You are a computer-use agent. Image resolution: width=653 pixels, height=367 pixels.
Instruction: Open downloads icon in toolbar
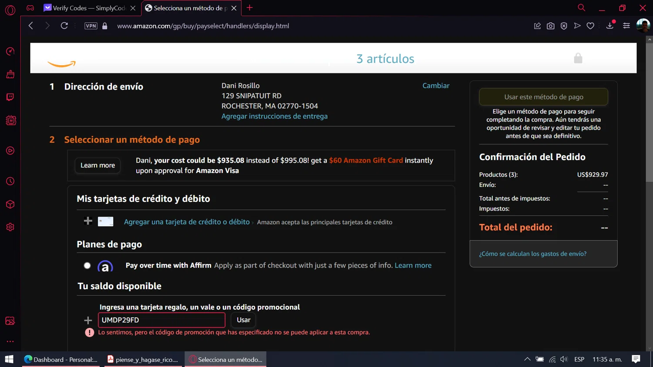pyautogui.click(x=610, y=26)
